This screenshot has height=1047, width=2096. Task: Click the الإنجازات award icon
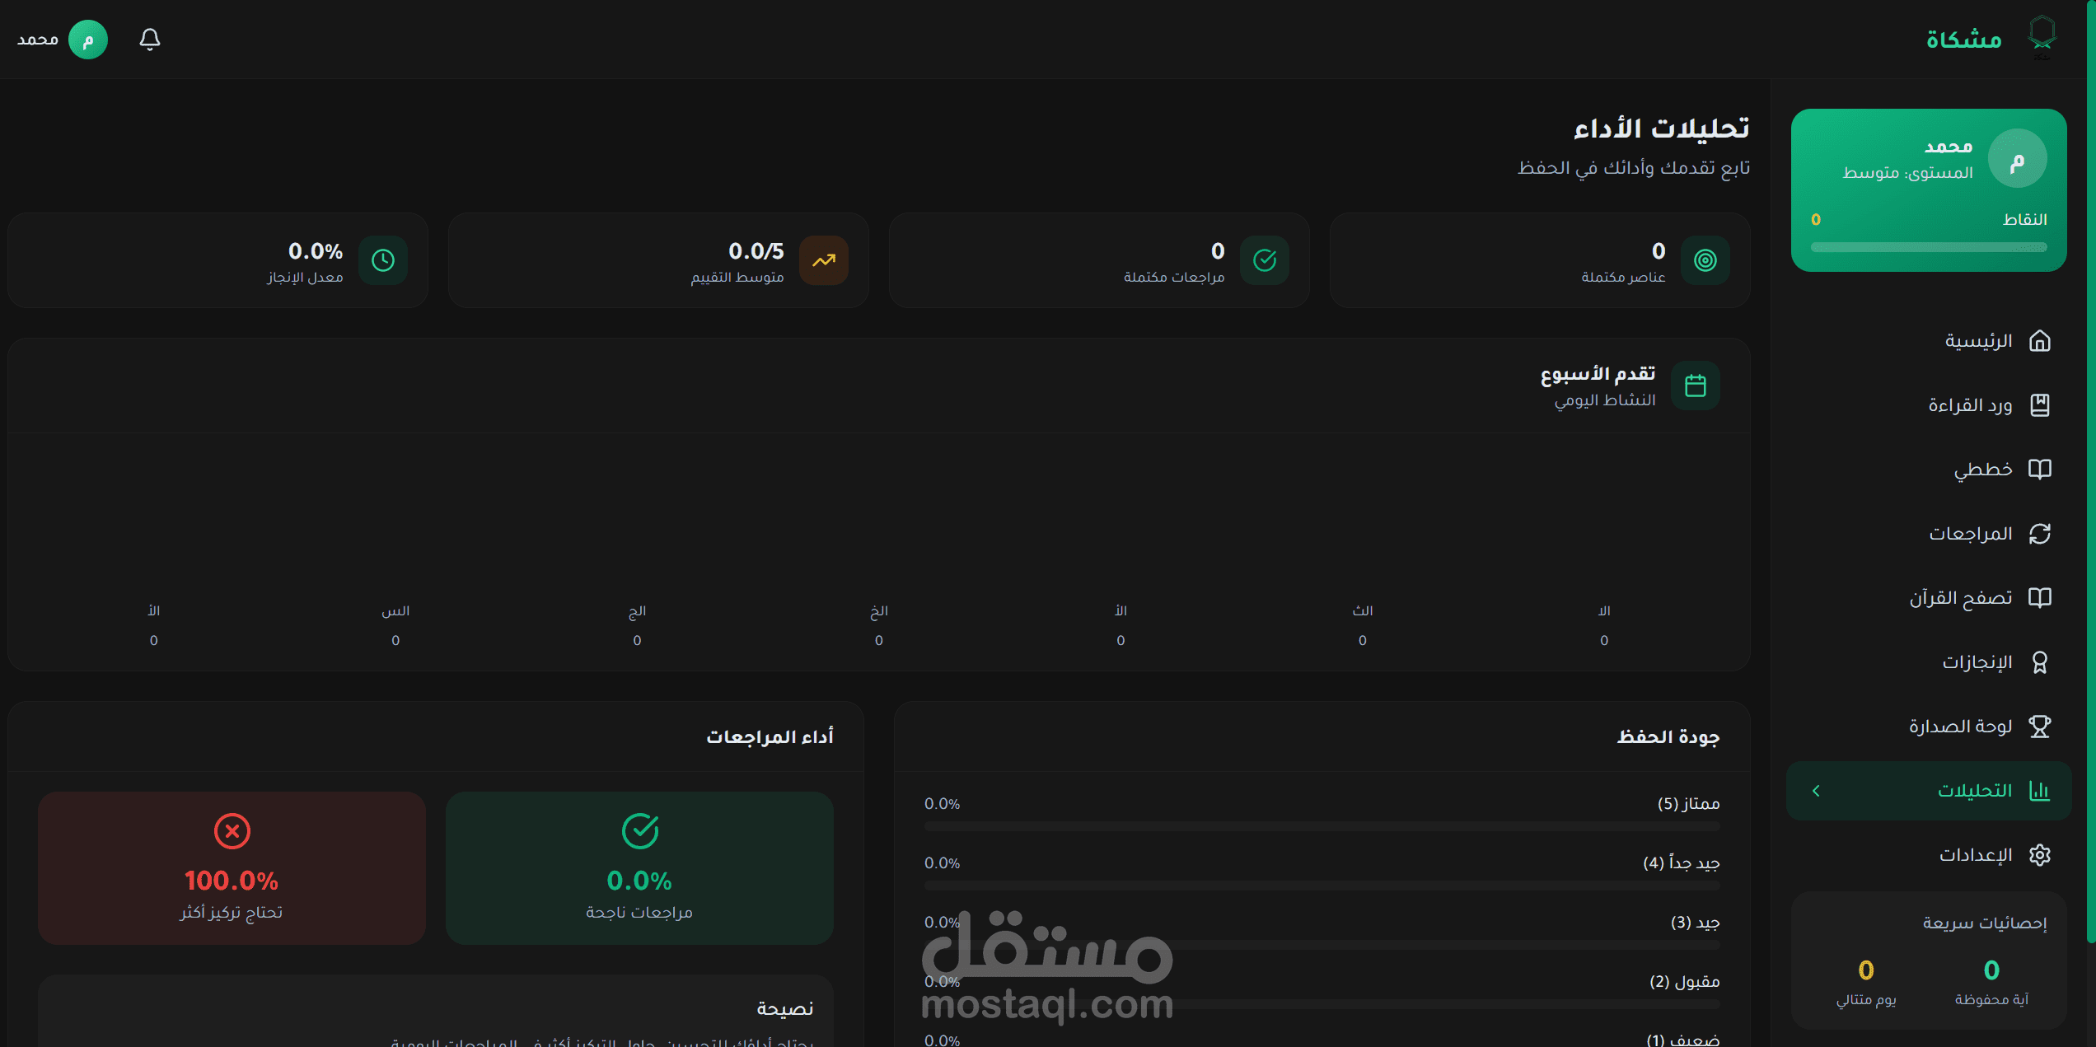click(x=2039, y=662)
